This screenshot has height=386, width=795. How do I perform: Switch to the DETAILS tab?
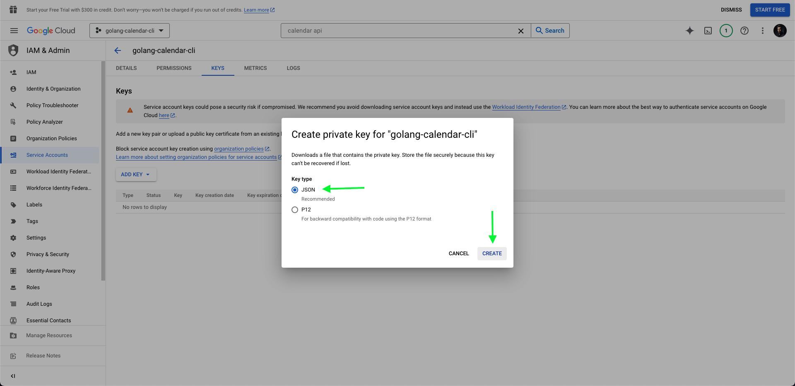point(126,68)
